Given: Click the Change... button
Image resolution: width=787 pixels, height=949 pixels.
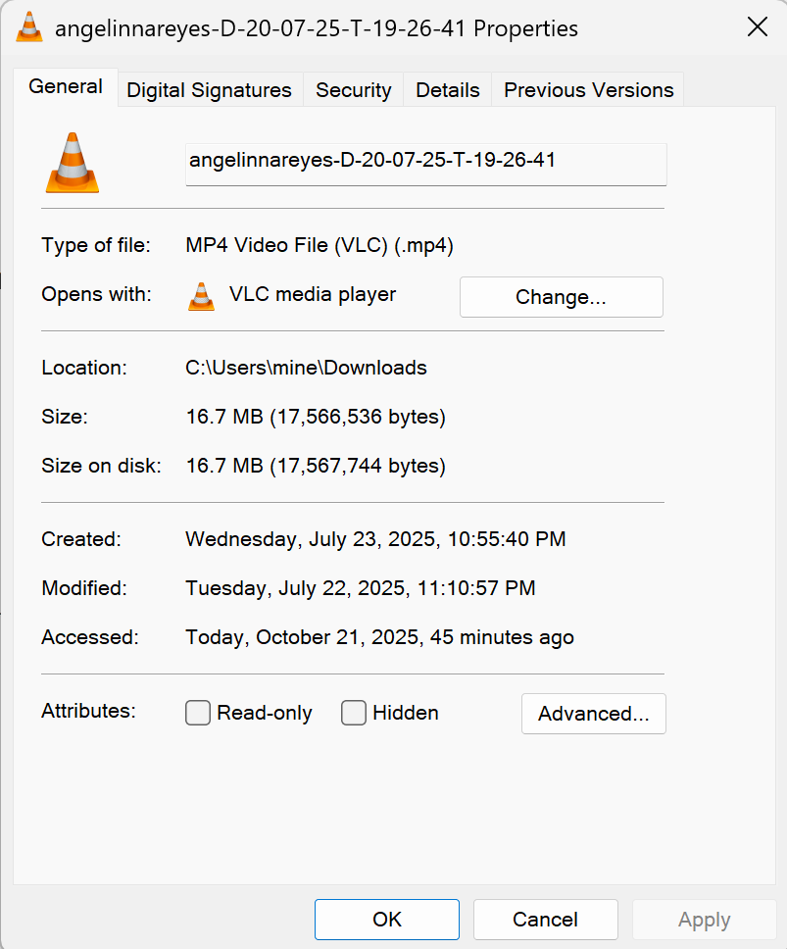Looking at the screenshot, I should tap(561, 297).
